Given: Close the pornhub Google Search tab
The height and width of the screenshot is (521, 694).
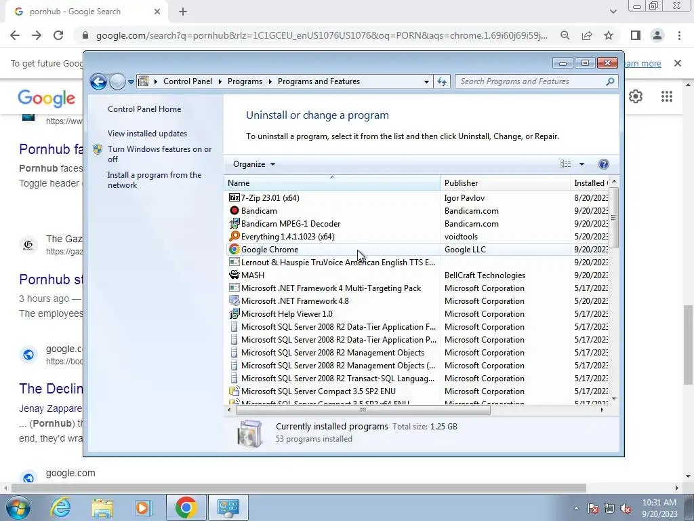Looking at the screenshot, I should pos(157,12).
